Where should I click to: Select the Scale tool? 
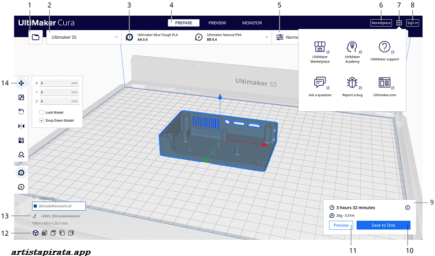(x=21, y=97)
